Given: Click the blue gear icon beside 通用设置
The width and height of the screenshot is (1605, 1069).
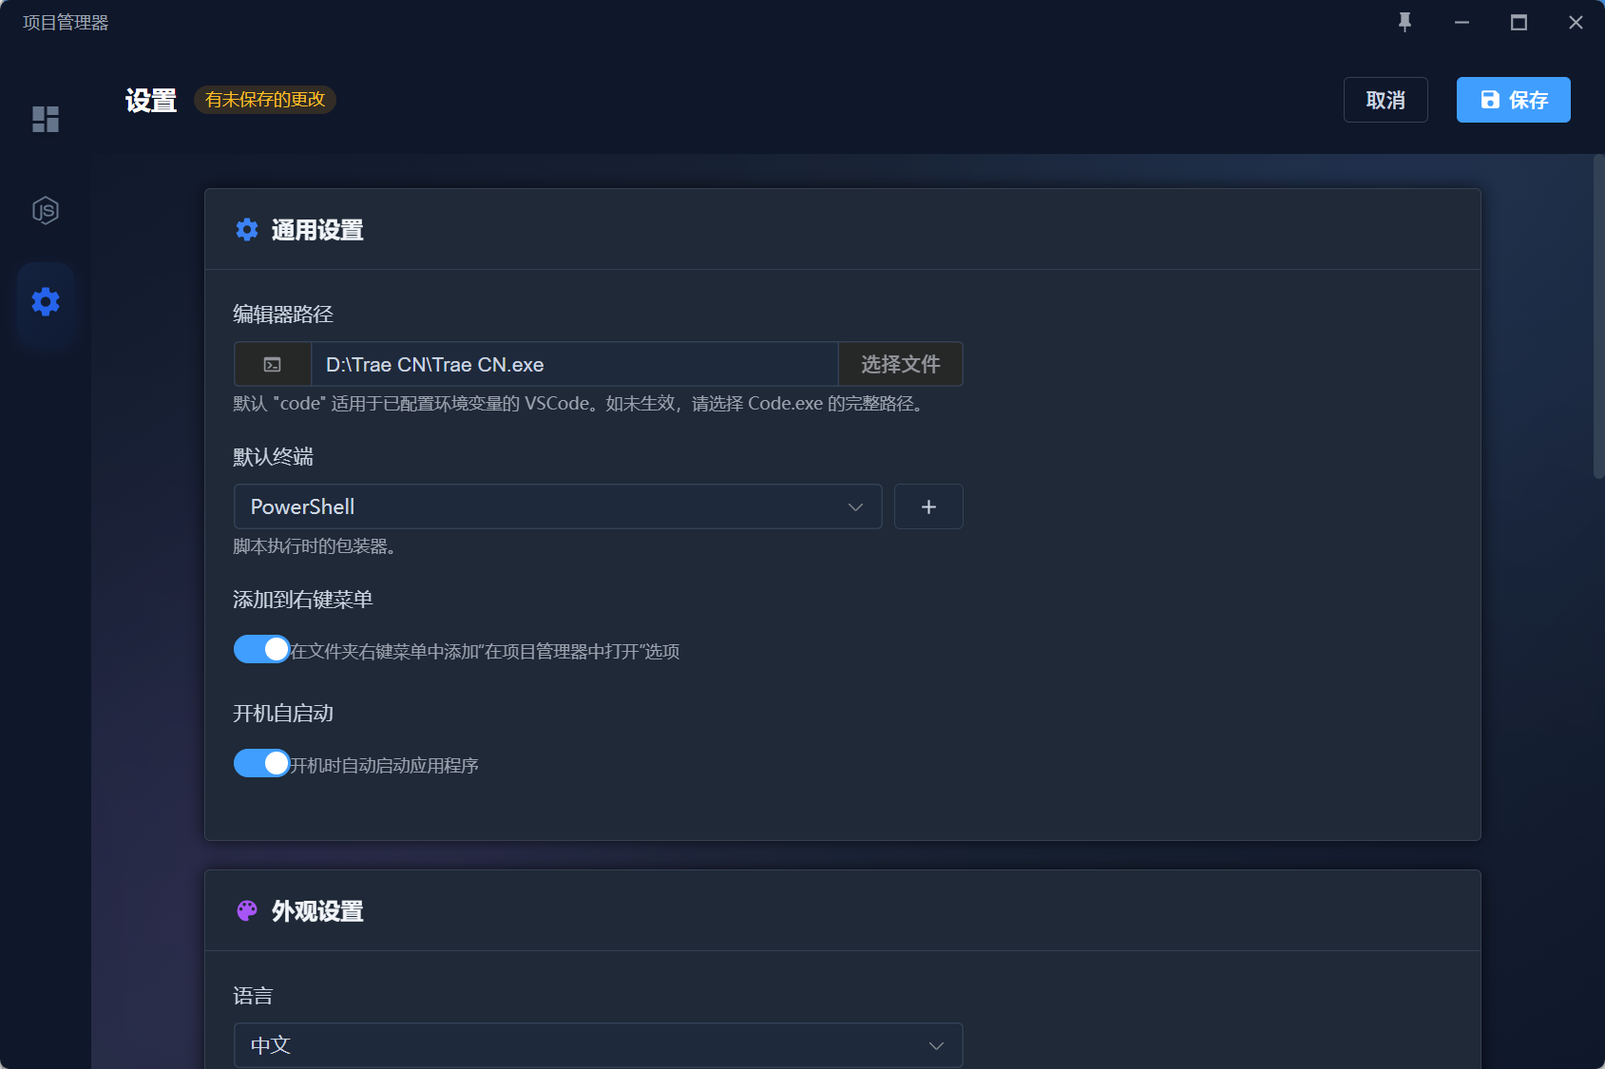Looking at the screenshot, I should click(x=247, y=230).
